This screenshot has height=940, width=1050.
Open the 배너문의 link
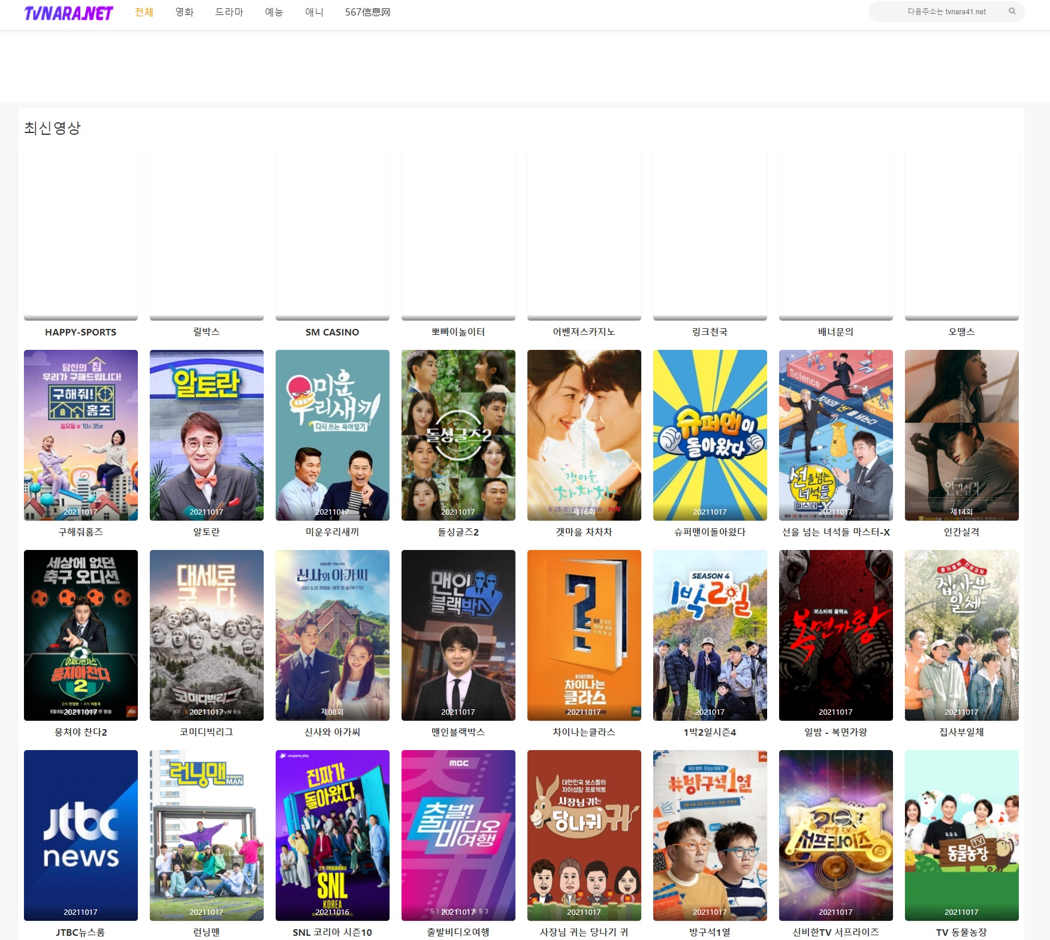tap(836, 332)
